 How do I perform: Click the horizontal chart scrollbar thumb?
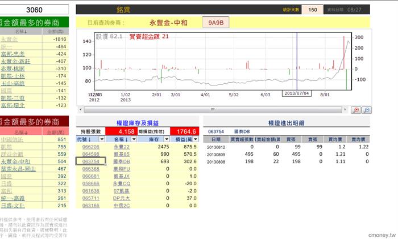[x=213, y=109]
